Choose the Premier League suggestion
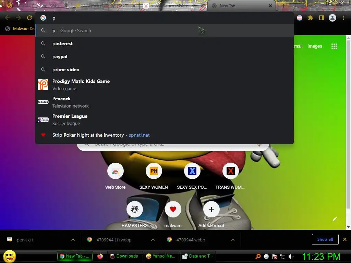This screenshot has height=263, width=351. [165, 120]
